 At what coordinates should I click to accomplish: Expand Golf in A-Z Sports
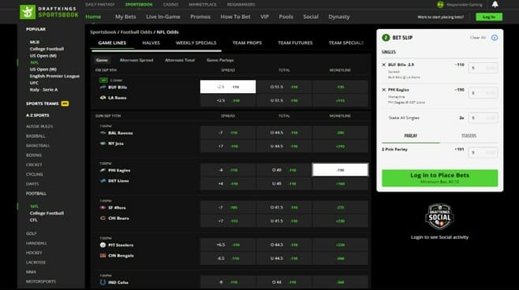31,234
